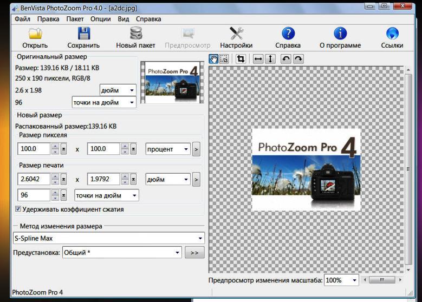The height and width of the screenshot is (302, 422).
Task: Open Новый пакет batch icon
Action: pos(135,34)
